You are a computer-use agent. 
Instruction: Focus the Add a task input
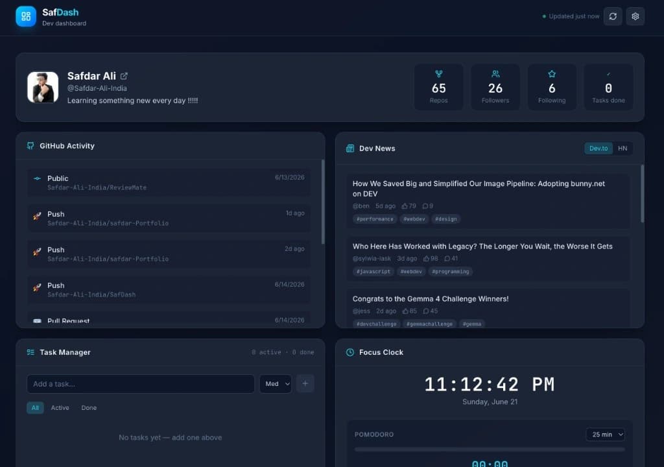[x=141, y=384]
